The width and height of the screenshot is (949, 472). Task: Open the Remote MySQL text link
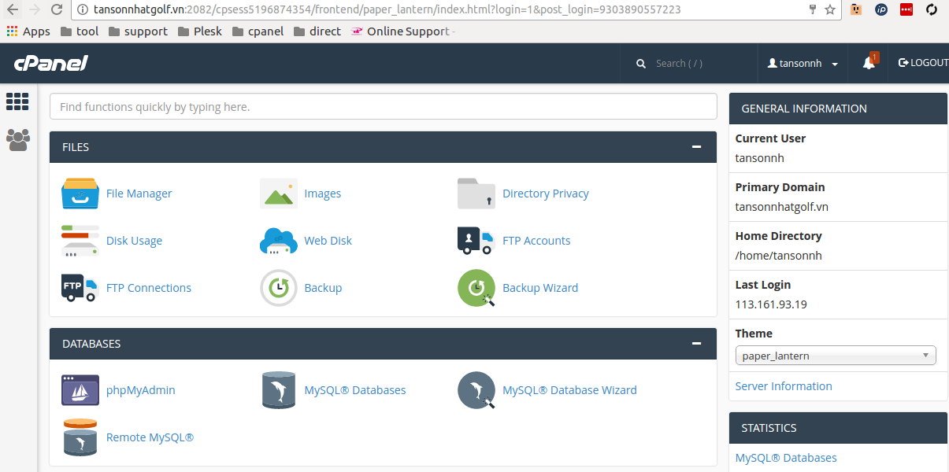point(150,437)
